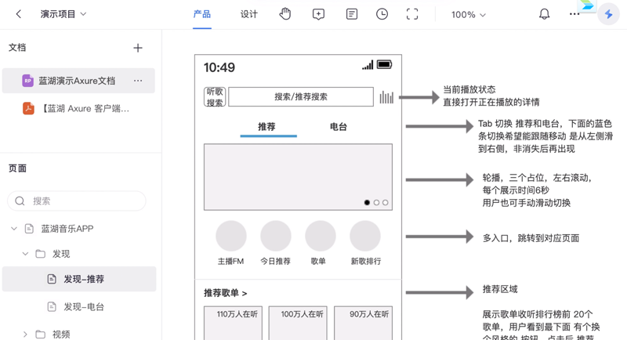Open notifications bell icon

point(544,14)
